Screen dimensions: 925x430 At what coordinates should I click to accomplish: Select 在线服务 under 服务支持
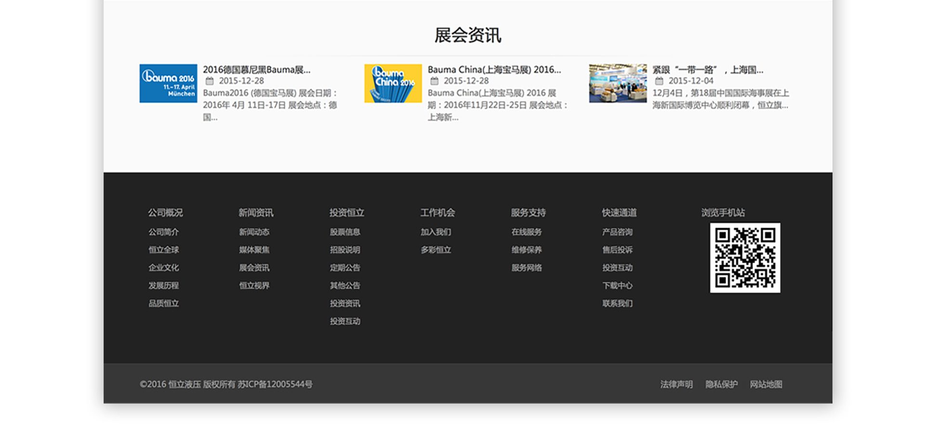[527, 232]
